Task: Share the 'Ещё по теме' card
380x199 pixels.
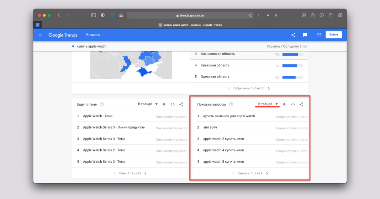Action: 181,104
